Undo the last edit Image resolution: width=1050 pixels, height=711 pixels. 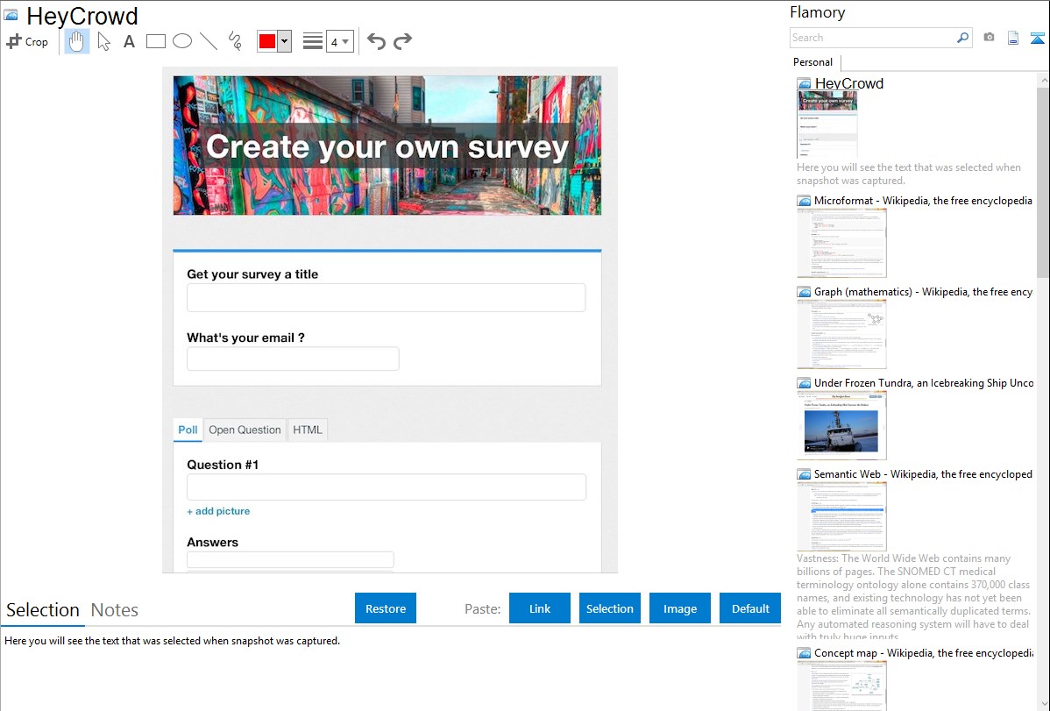[376, 41]
